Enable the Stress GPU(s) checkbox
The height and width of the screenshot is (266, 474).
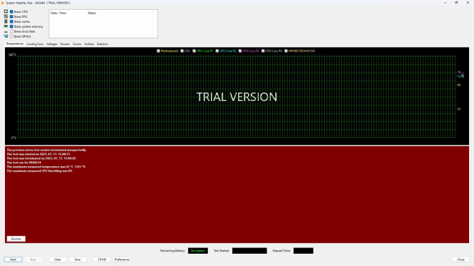pos(12,36)
